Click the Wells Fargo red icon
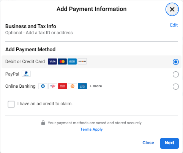The height and width of the screenshot is (153, 183). click(63, 86)
